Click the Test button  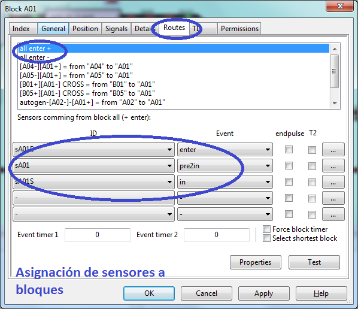tap(314, 262)
